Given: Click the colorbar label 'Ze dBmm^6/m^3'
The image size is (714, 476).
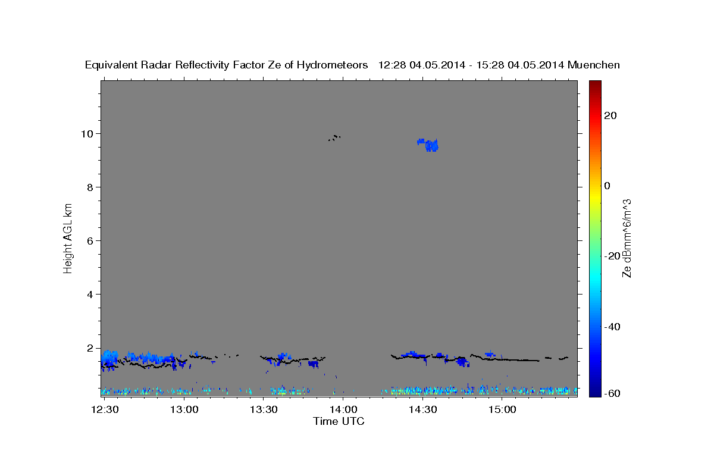Looking at the screenshot, I should (627, 238).
